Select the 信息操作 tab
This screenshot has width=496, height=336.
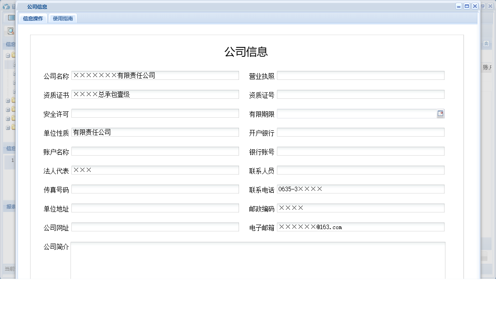pyautogui.click(x=33, y=18)
